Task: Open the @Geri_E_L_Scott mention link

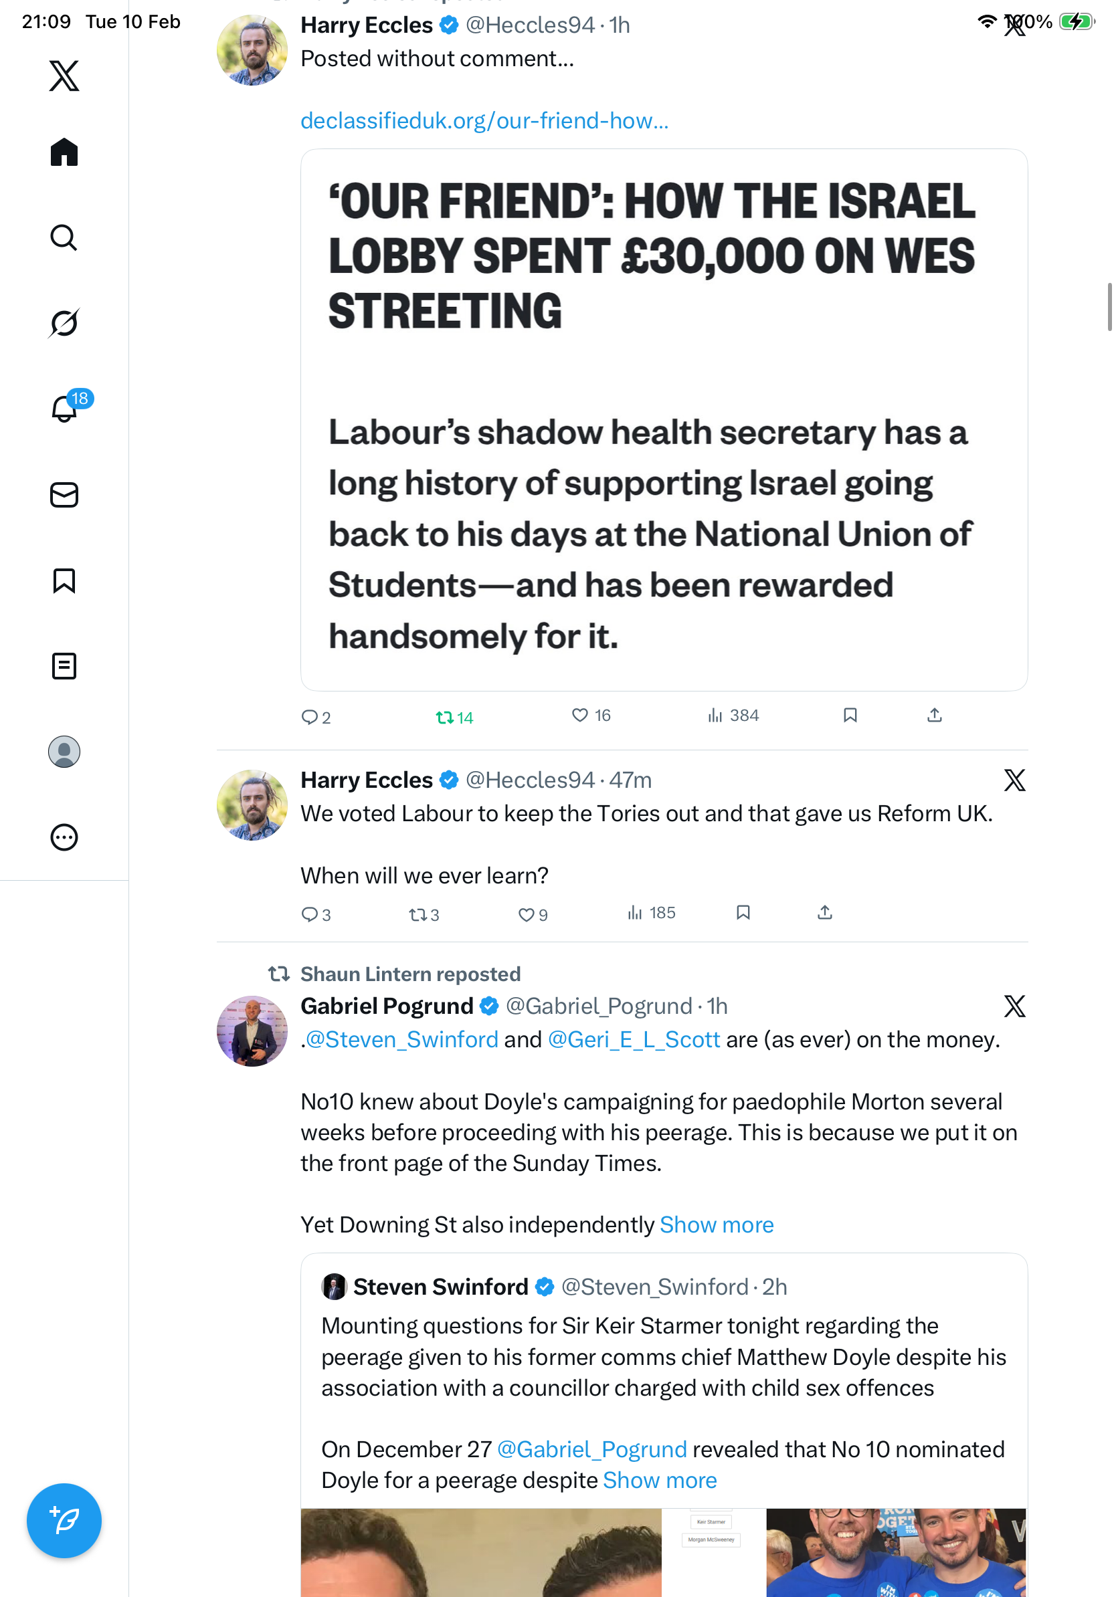Action: pos(633,1039)
